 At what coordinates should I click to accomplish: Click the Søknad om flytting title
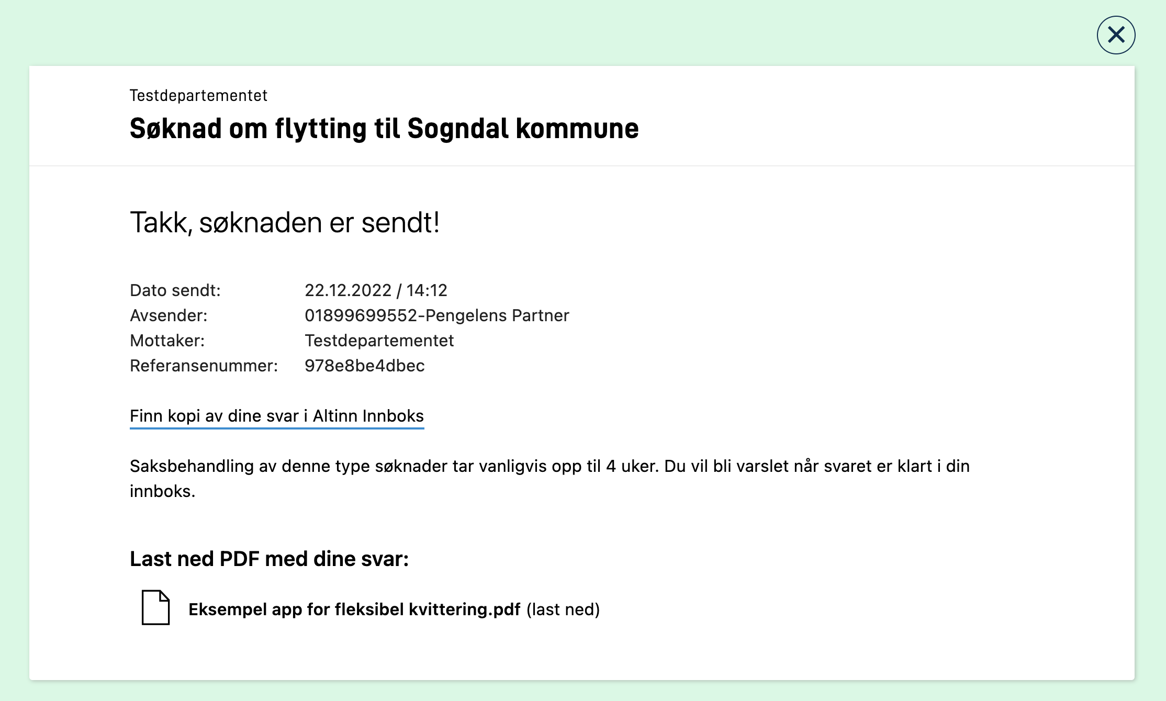click(384, 129)
